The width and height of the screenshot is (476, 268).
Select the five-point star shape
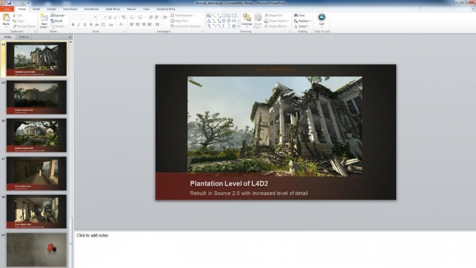tap(234, 26)
